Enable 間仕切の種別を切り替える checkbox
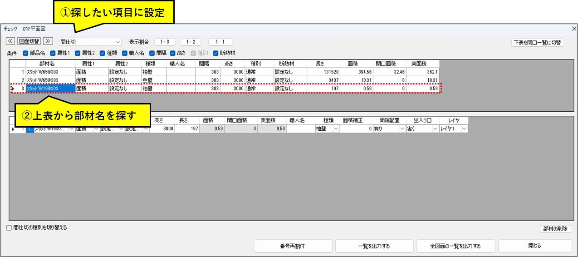 click(x=9, y=227)
